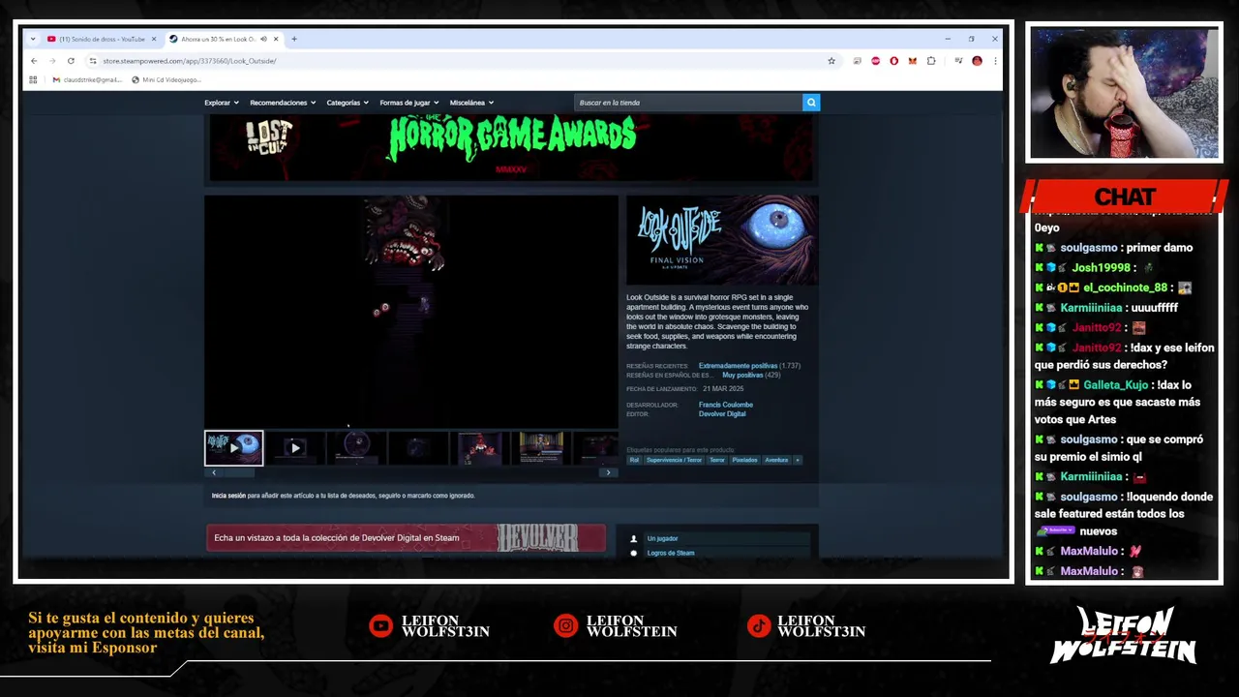Open the Devolver Digital collection banner
Image resolution: width=1239 pixels, height=697 pixels.
click(x=406, y=538)
